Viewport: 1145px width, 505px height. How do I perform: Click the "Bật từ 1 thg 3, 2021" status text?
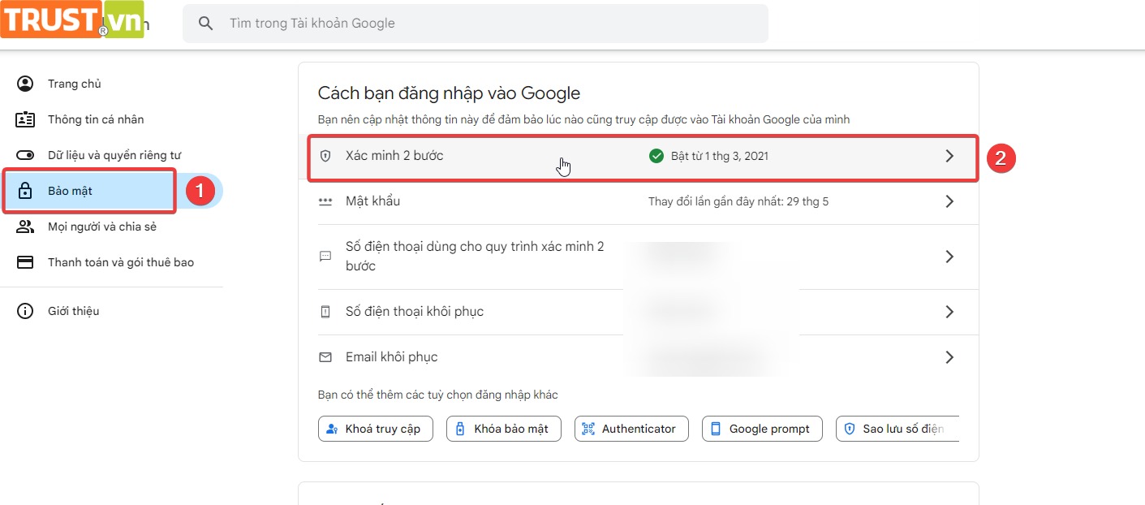click(x=720, y=156)
